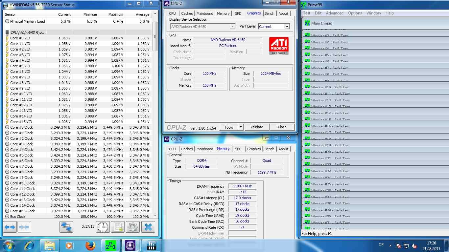Switch to HWiNFO taskbar button
The image size is (449, 252).
coord(151,245)
